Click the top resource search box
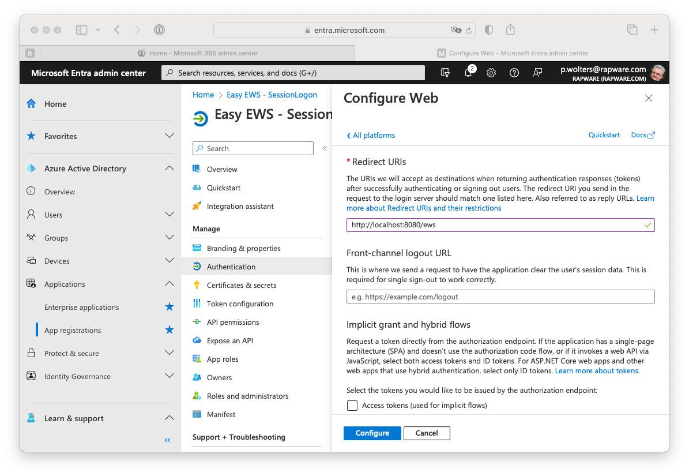Viewport: 689px width, 476px height. tap(293, 73)
